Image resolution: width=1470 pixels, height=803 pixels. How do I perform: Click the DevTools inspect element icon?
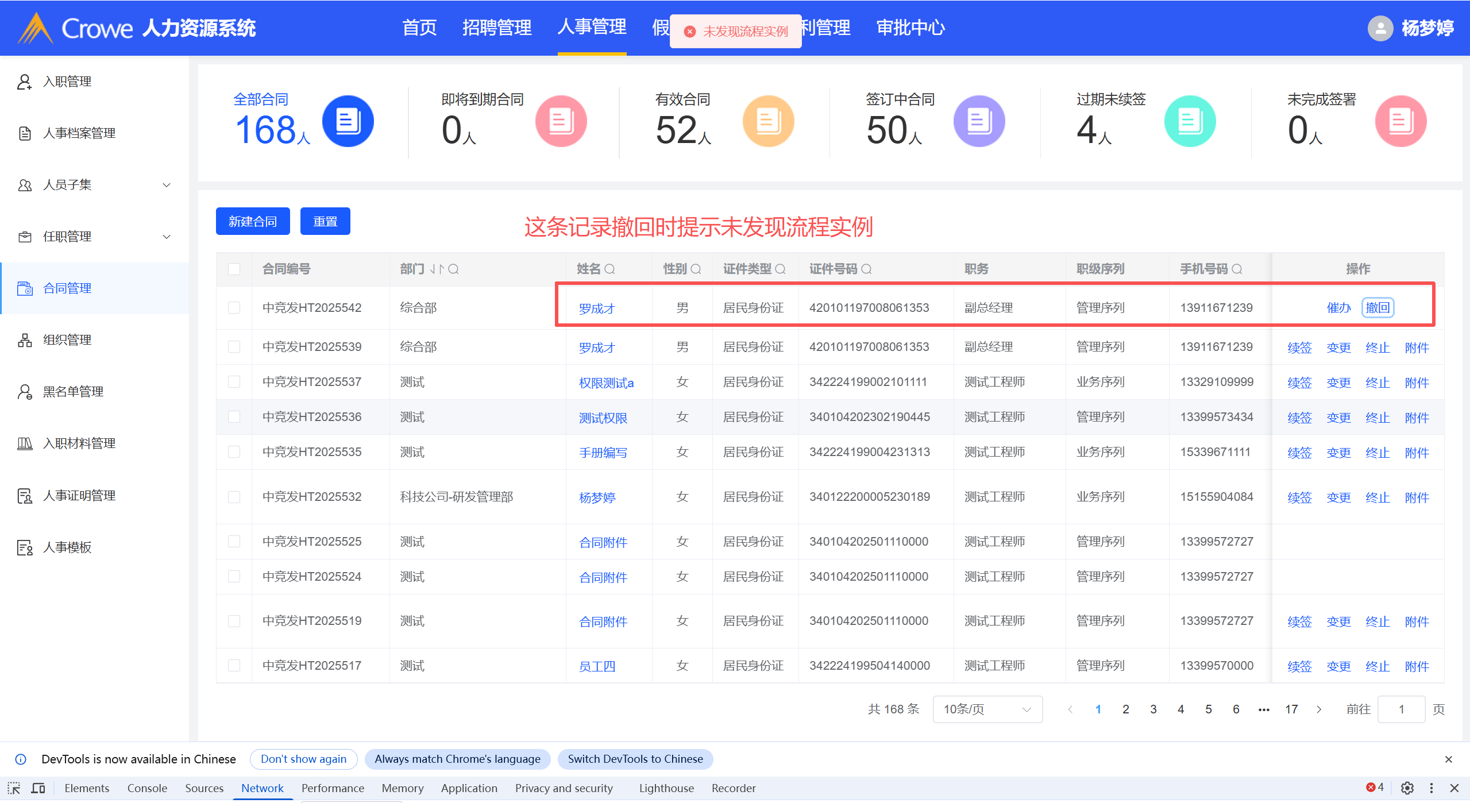coord(14,788)
